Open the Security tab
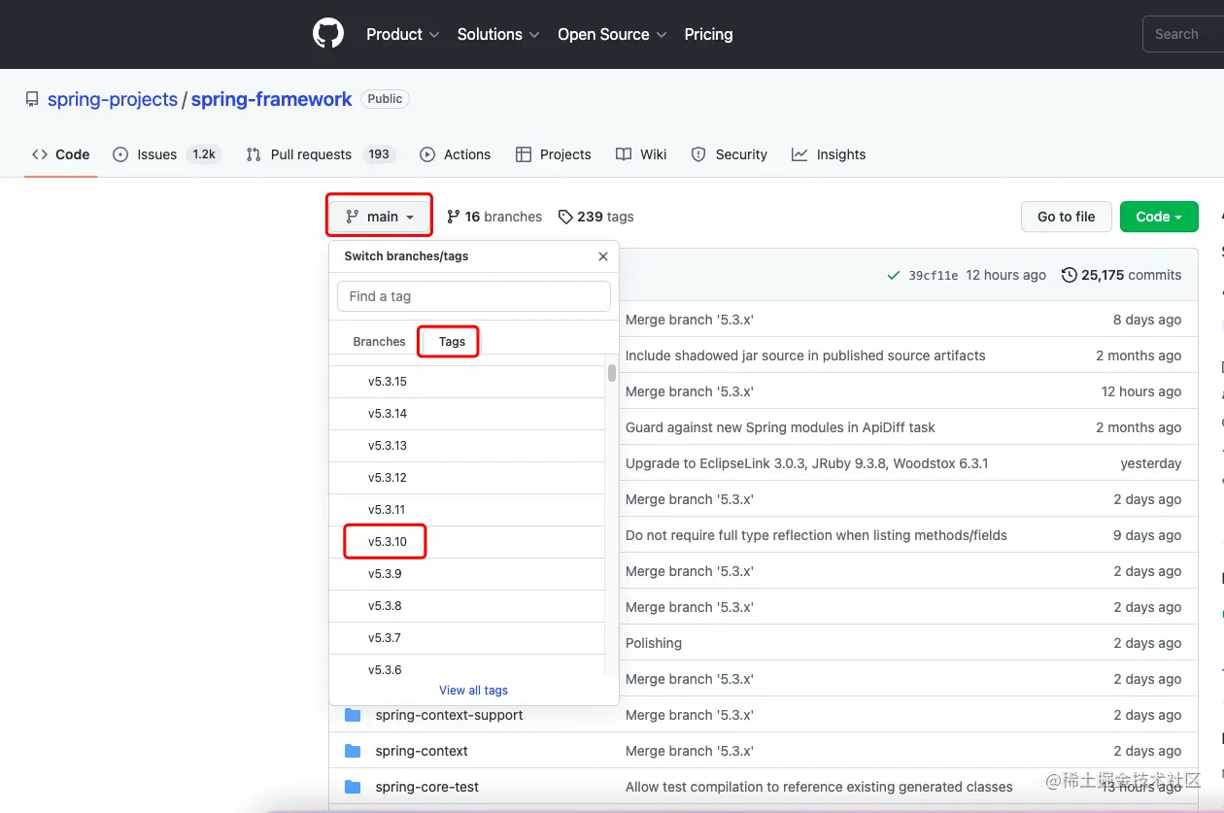This screenshot has width=1224, height=813. [729, 154]
